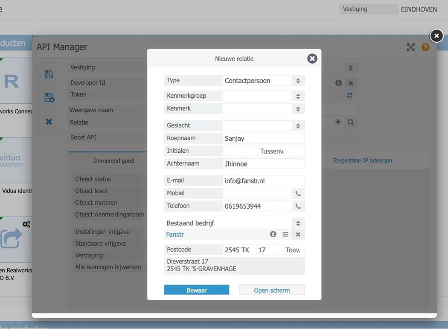448x329 pixels.
Task: Expand the Kenmerkgroep dropdown
Action: pos(263,96)
